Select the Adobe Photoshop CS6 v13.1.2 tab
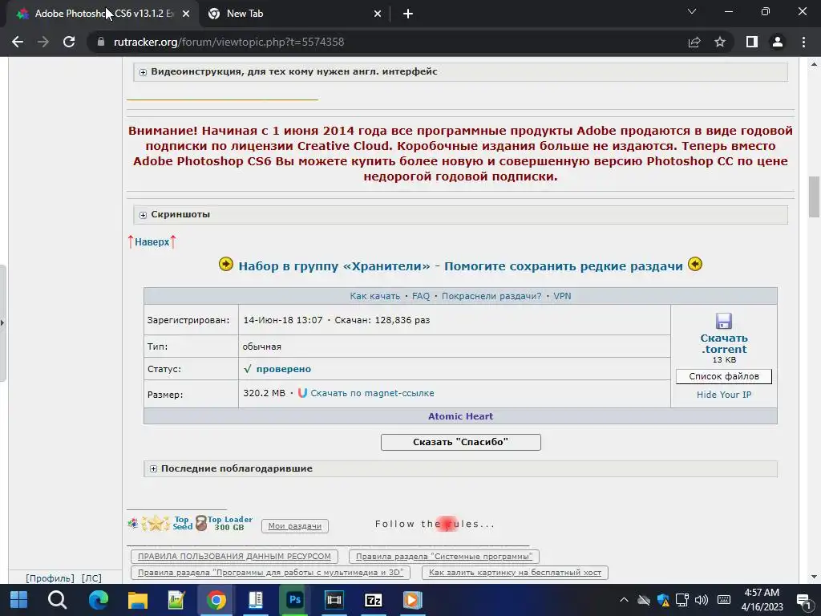Screen dimensions: 821x616 (103, 14)
